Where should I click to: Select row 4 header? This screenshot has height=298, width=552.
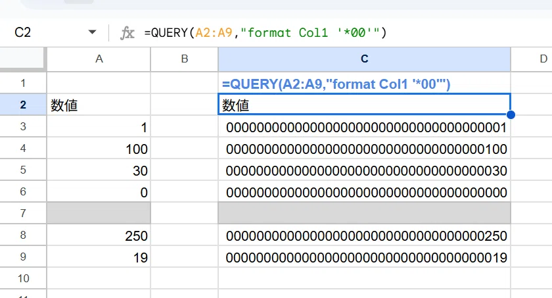(23, 148)
